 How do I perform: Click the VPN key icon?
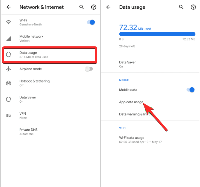click(x=9, y=115)
